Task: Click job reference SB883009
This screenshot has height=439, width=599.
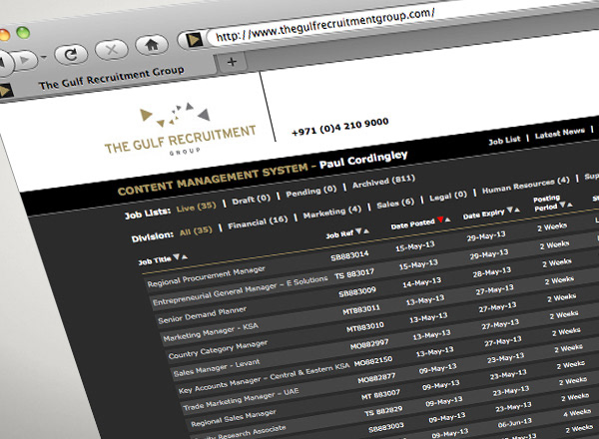Action: tap(357, 291)
